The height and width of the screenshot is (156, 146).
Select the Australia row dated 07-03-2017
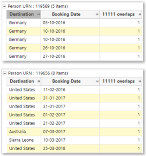[75, 132]
